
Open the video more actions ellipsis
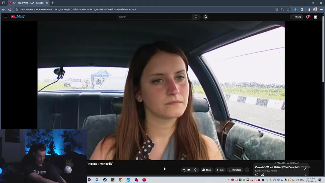point(247,170)
